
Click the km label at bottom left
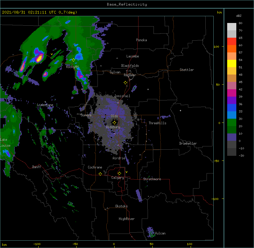[4, 245]
